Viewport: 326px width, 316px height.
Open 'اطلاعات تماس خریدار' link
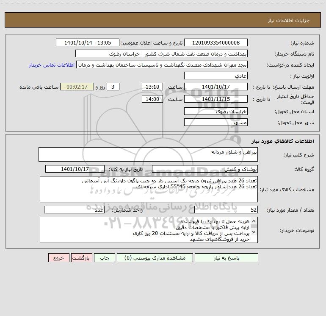(x=52, y=65)
